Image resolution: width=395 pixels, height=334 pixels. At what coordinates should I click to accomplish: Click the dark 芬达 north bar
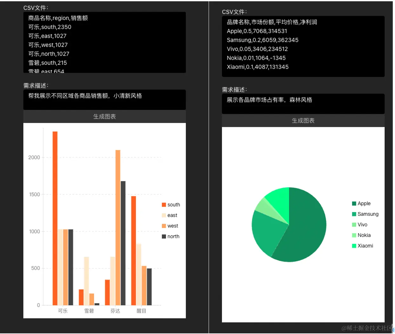tap(123, 243)
